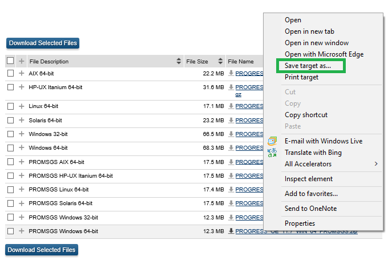Image resolution: width=392 pixels, height=260 pixels.
Task: Click the download arrow icon for Solaris 64-bit
Action: coord(231,120)
